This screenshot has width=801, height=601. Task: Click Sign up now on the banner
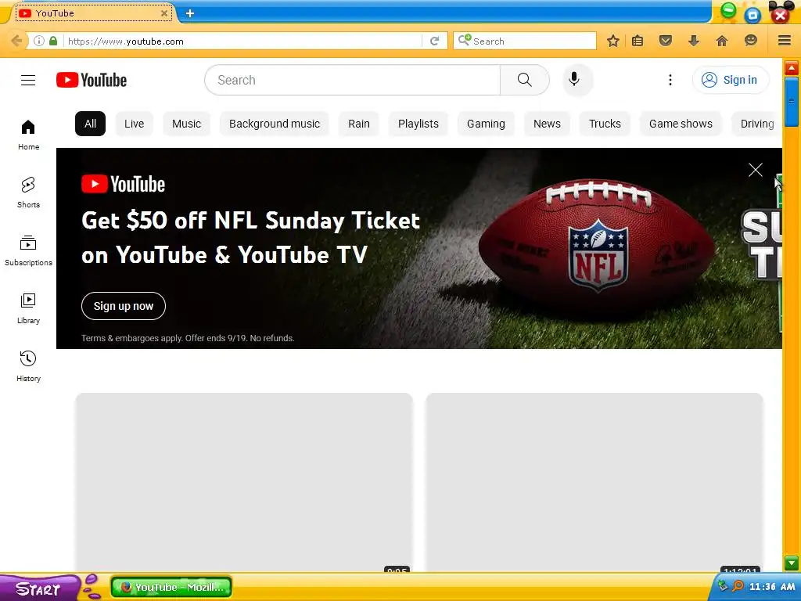[123, 306]
